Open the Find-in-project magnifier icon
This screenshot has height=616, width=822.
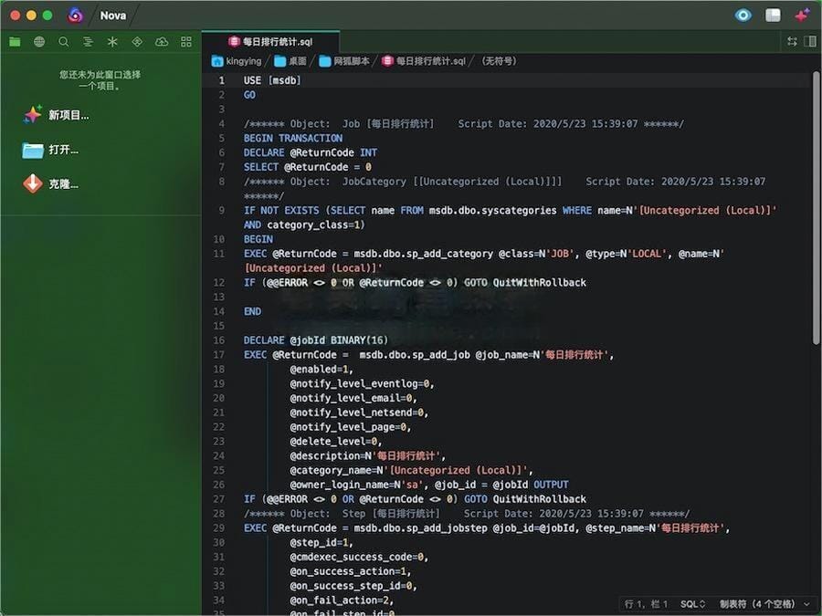[64, 42]
